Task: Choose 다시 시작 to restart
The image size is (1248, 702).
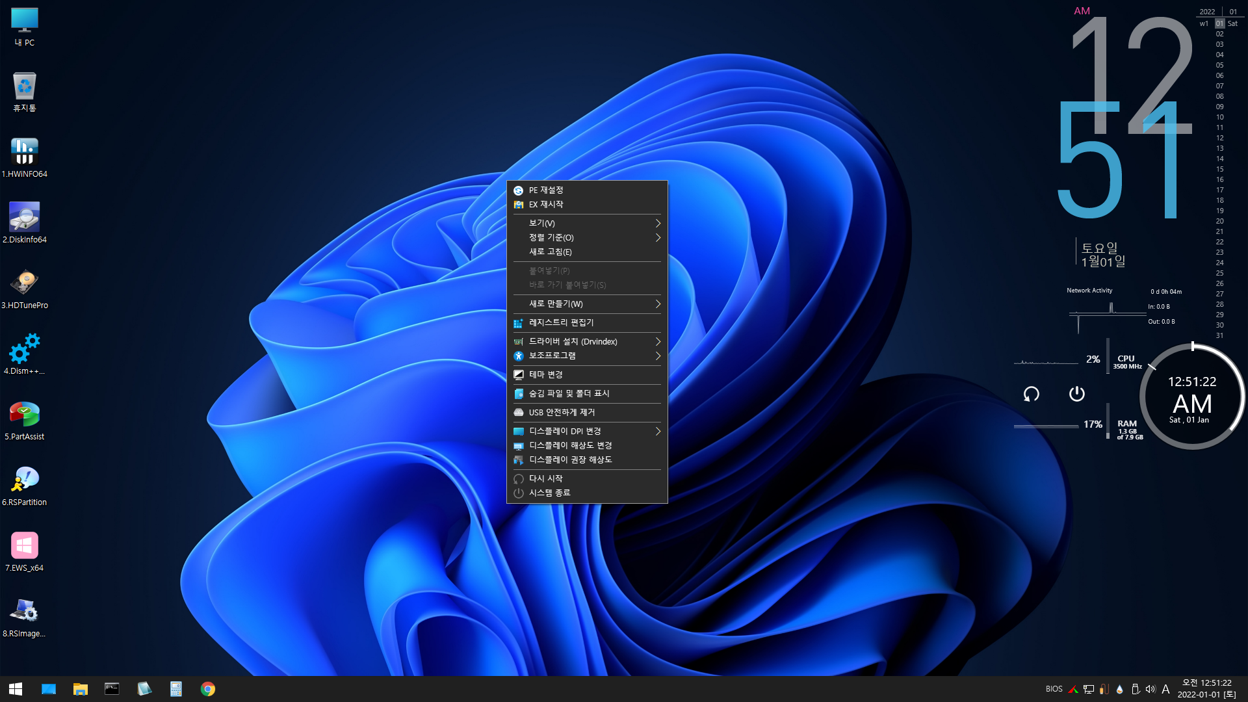Action: [587, 479]
